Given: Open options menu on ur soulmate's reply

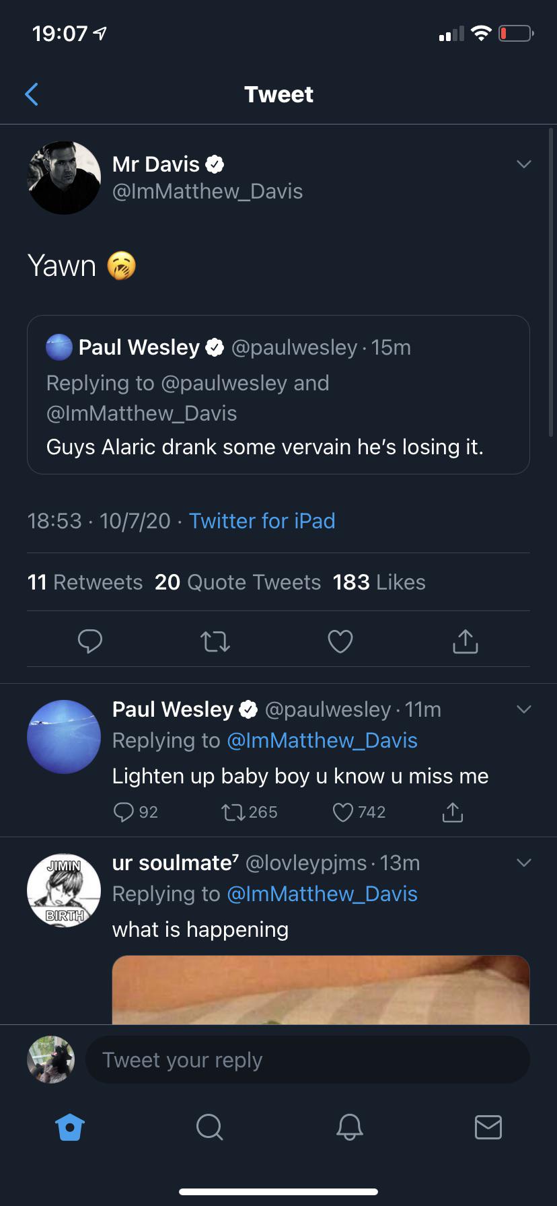Looking at the screenshot, I should (x=524, y=862).
